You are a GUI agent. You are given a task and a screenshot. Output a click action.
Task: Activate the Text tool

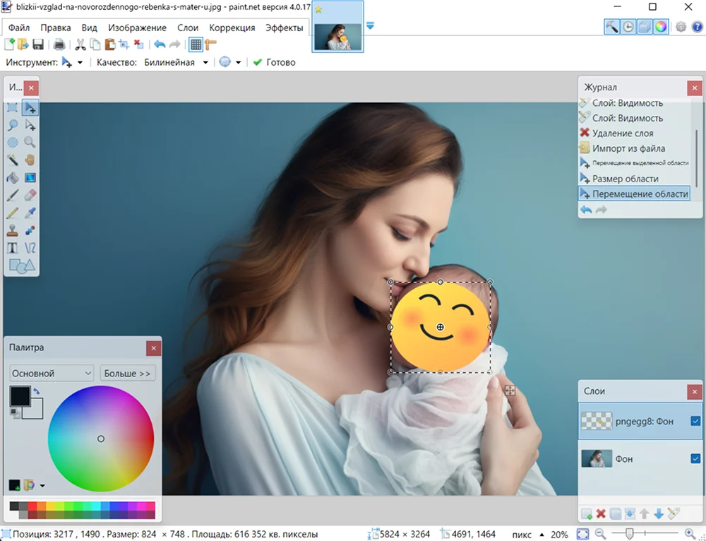(x=12, y=249)
